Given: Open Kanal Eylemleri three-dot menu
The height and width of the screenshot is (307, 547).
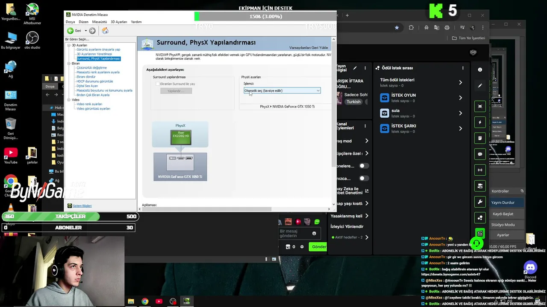Looking at the screenshot, I should point(365,126).
